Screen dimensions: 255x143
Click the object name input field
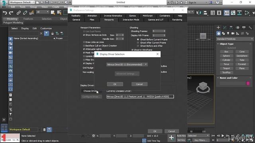pos(232,83)
